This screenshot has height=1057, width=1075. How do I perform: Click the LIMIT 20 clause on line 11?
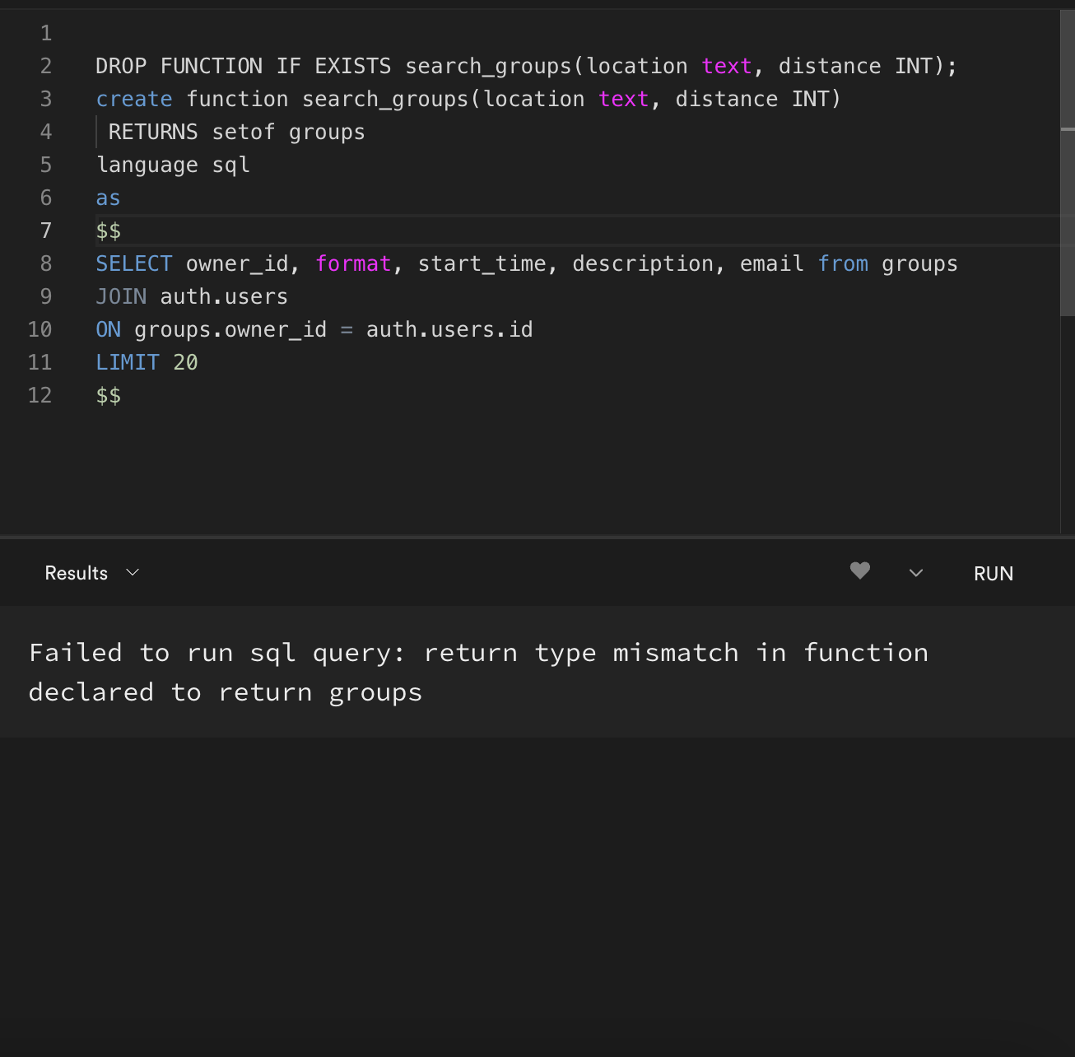tap(146, 362)
